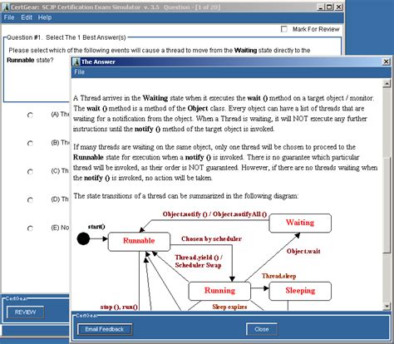This screenshot has width=394, height=344.
Task: Click the 'Object.wait' diagram label
Action: pos(303,251)
